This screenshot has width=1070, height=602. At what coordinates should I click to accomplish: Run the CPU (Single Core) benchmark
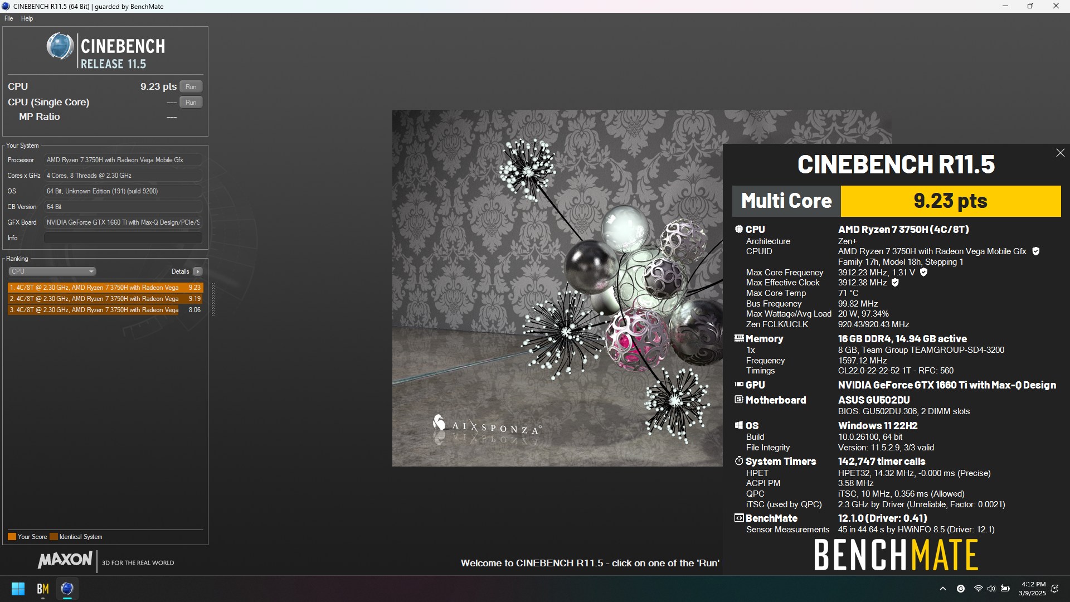click(x=191, y=103)
